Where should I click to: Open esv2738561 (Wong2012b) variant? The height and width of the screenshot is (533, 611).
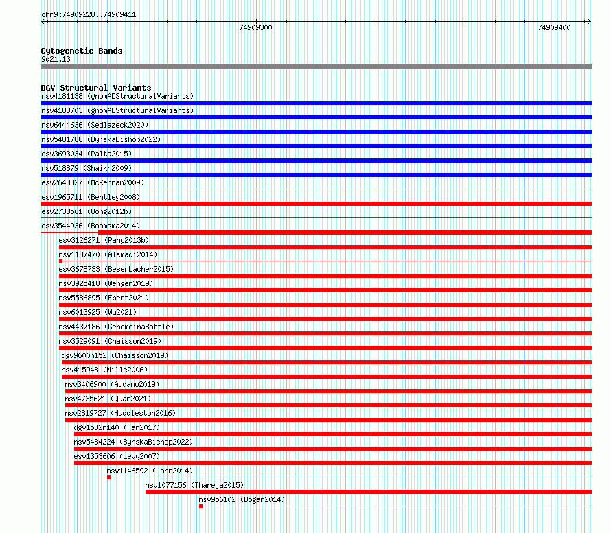(x=87, y=211)
